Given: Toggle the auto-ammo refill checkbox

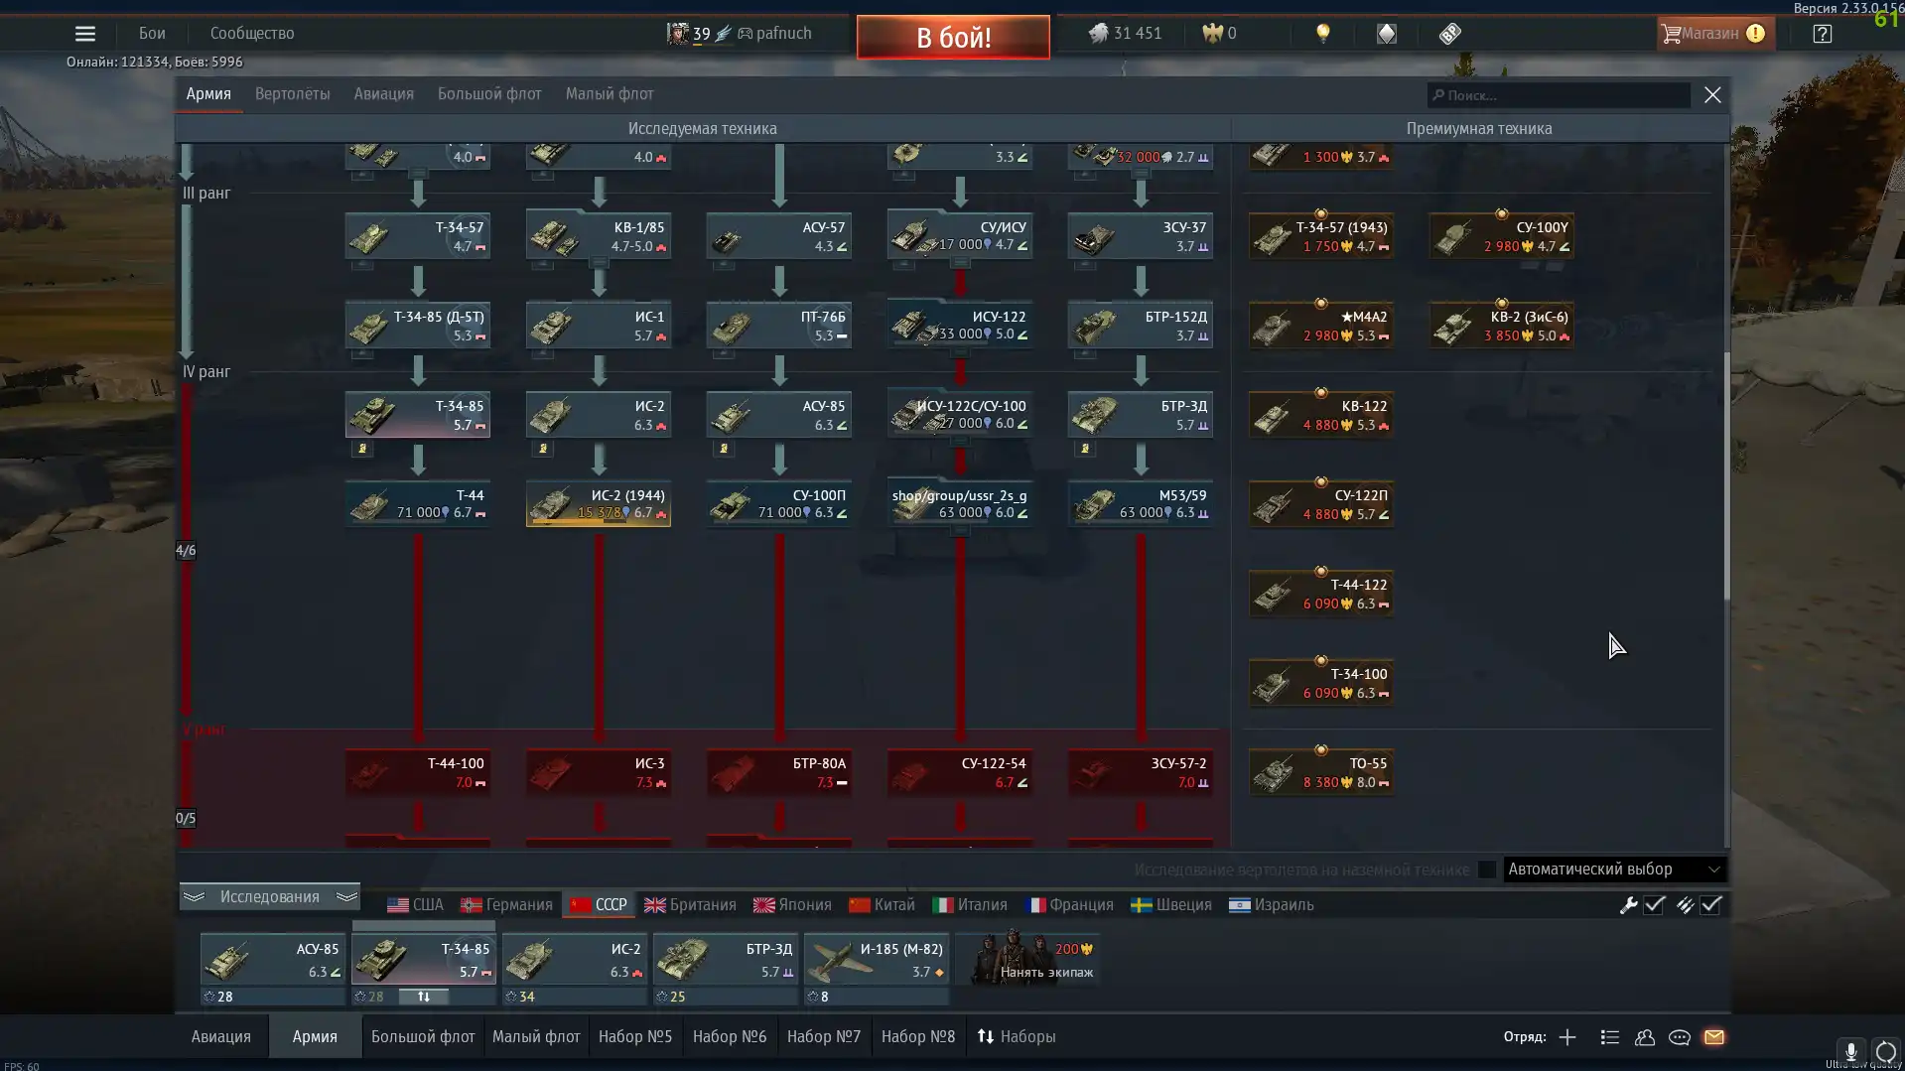Looking at the screenshot, I should tap(1710, 904).
